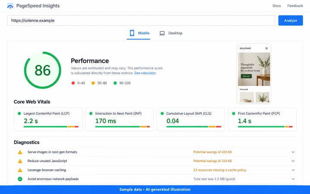Click the Analyze button
Screen dimensions: 310x194
click(291, 20)
